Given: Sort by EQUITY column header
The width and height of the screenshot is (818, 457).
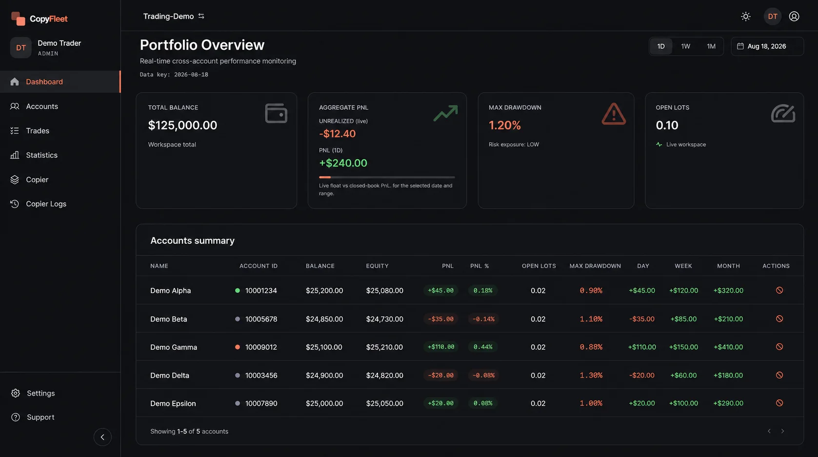Looking at the screenshot, I should pos(377,266).
